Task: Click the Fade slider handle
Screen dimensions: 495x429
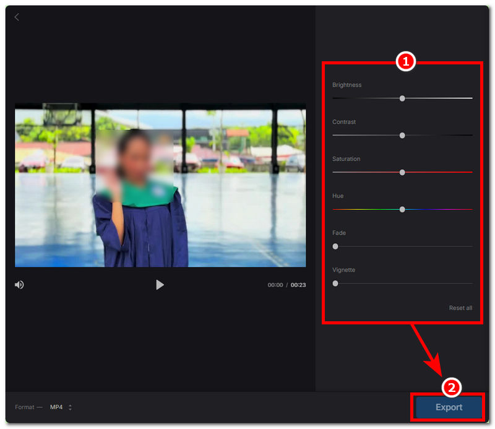Action: tap(335, 246)
